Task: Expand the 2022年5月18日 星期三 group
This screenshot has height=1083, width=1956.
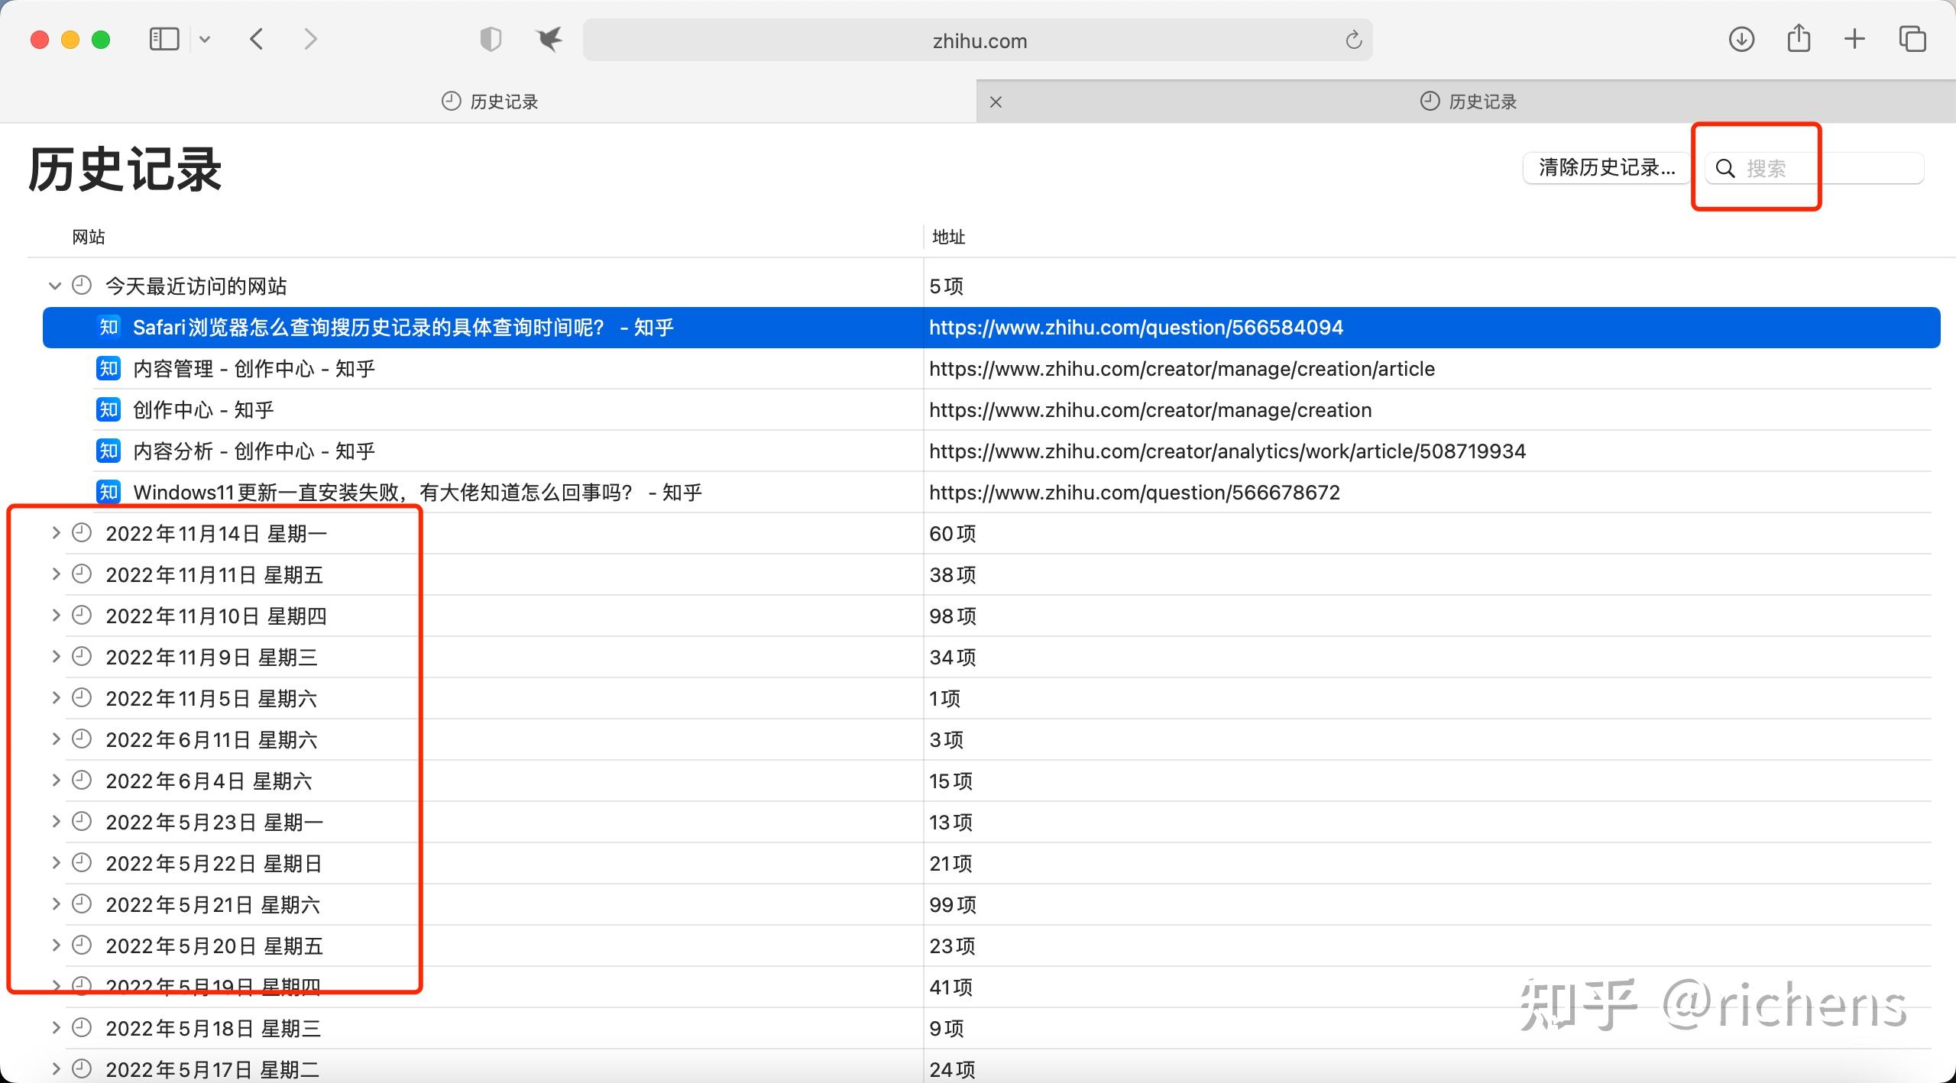Action: click(x=55, y=1028)
